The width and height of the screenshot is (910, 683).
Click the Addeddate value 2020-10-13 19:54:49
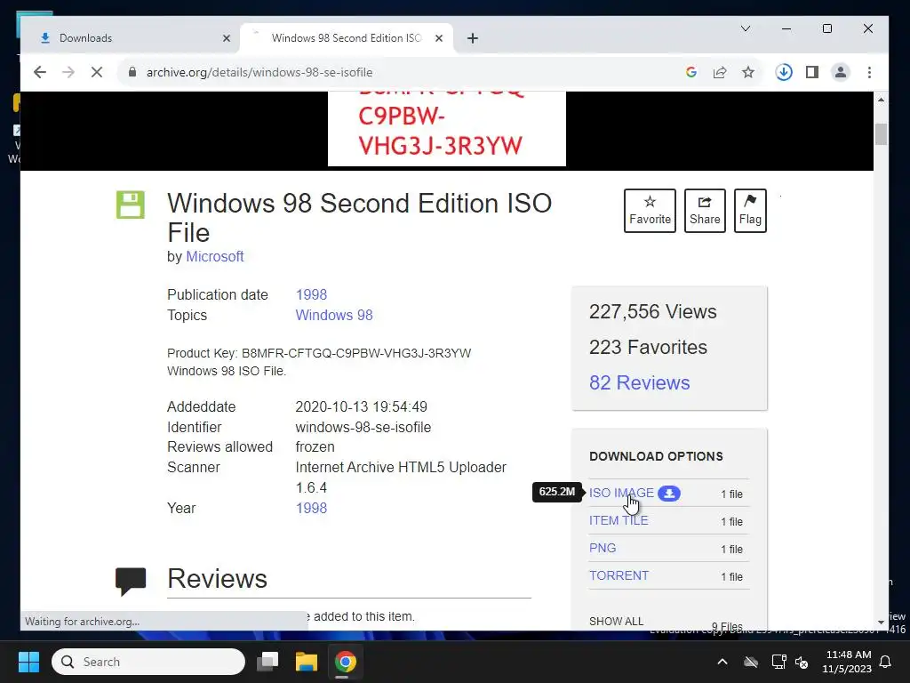pos(361,406)
